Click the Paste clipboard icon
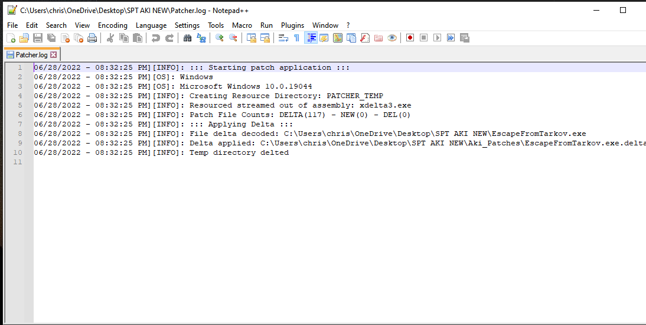Viewport: 646px width, 325px height. click(137, 38)
